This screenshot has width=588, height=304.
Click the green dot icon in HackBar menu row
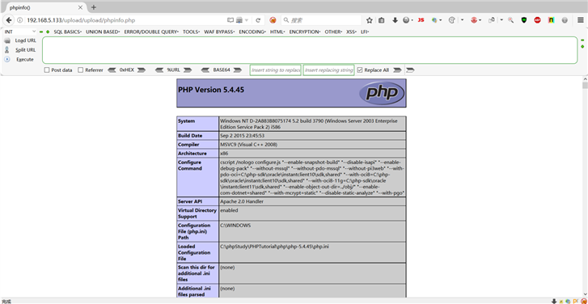pyautogui.click(x=48, y=32)
